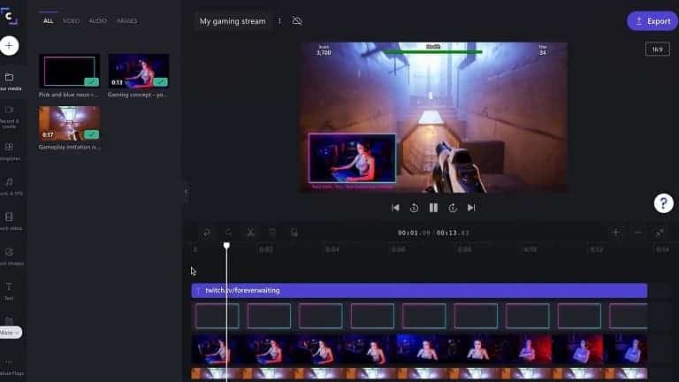Screen dimensions: 679x382
Task: Jump forward a few seconds
Action: [453, 208]
